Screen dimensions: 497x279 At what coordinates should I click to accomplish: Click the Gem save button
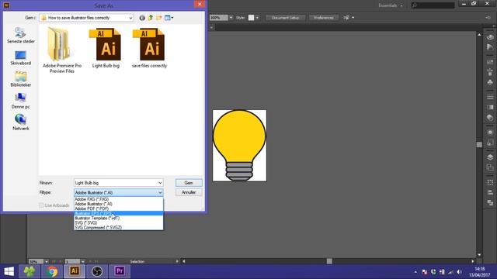coord(189,183)
